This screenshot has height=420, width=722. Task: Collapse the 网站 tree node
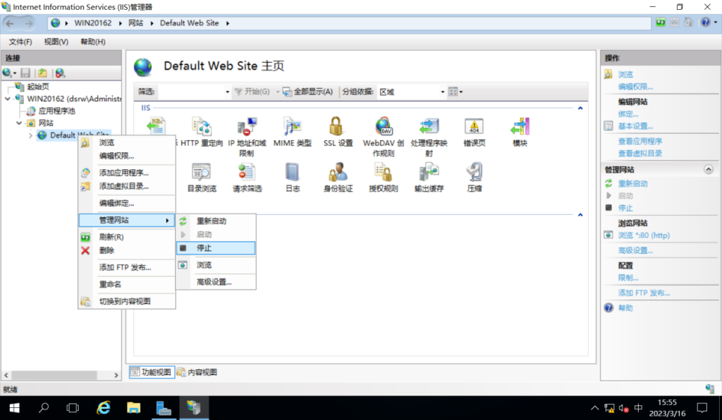click(19, 123)
